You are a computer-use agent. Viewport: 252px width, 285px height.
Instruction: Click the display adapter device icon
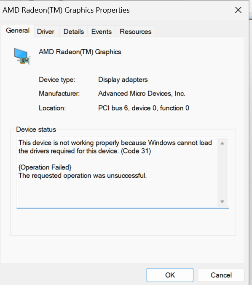pyautogui.click(x=21, y=56)
